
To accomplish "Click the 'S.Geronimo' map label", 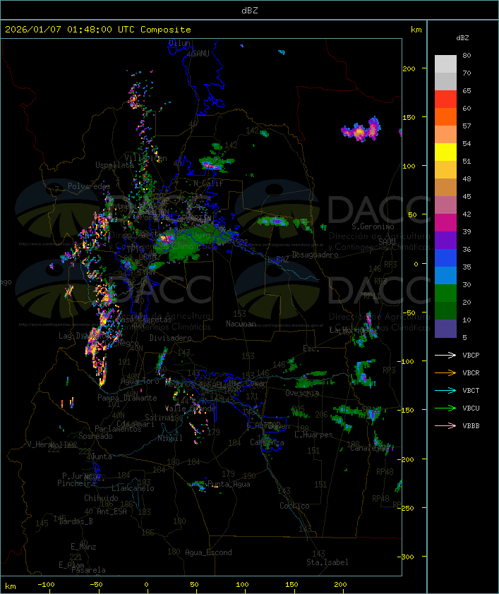I will point(373,226).
